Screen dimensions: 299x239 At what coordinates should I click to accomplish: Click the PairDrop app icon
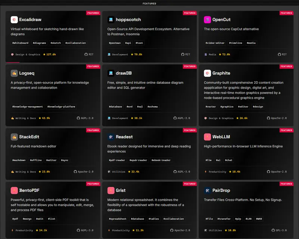pos(207,190)
